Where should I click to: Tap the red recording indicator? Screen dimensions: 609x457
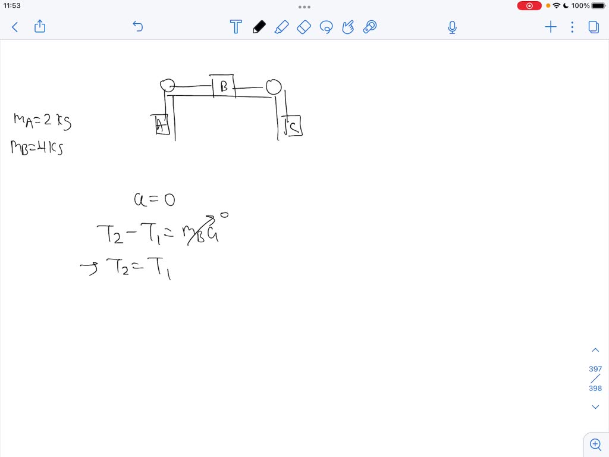click(529, 5)
